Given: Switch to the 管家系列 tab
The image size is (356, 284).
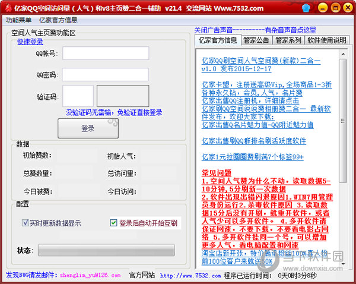Looking at the screenshot, I should (x=287, y=40).
